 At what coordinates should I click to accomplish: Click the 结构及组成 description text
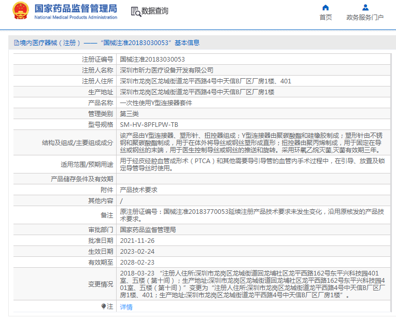pyautogui.click(x=251, y=143)
